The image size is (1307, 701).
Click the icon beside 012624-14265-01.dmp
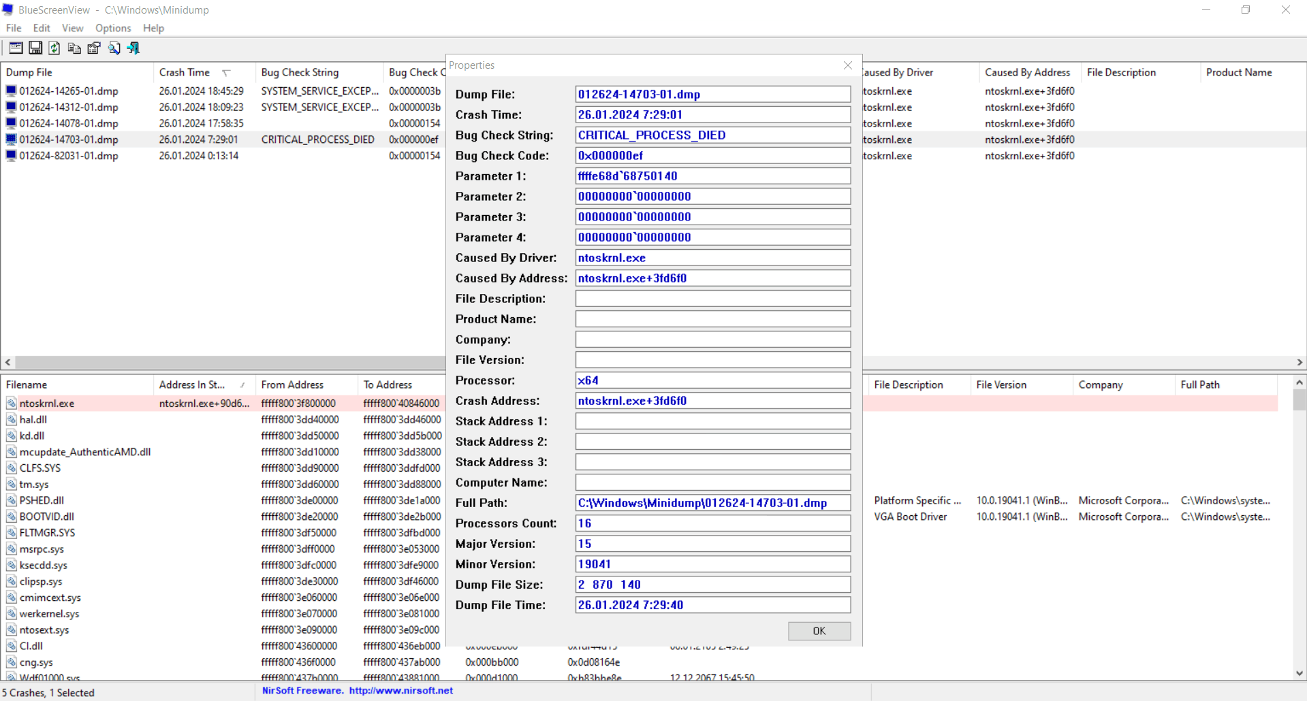[x=11, y=91]
